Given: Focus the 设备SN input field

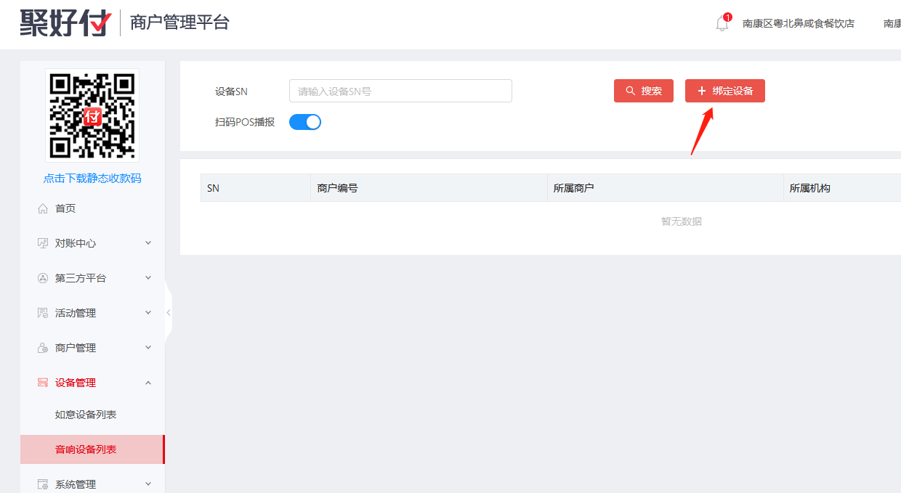Looking at the screenshot, I should click(x=400, y=91).
